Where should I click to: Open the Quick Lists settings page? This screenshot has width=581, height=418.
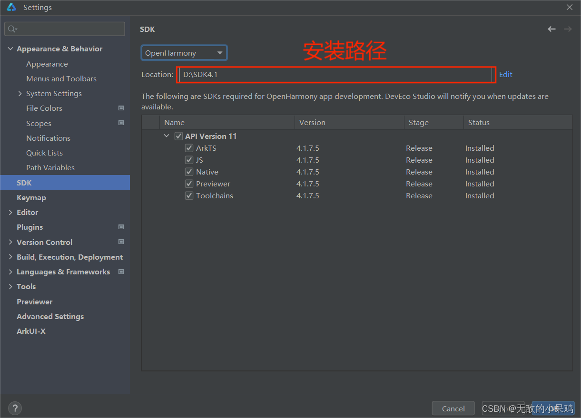[44, 153]
